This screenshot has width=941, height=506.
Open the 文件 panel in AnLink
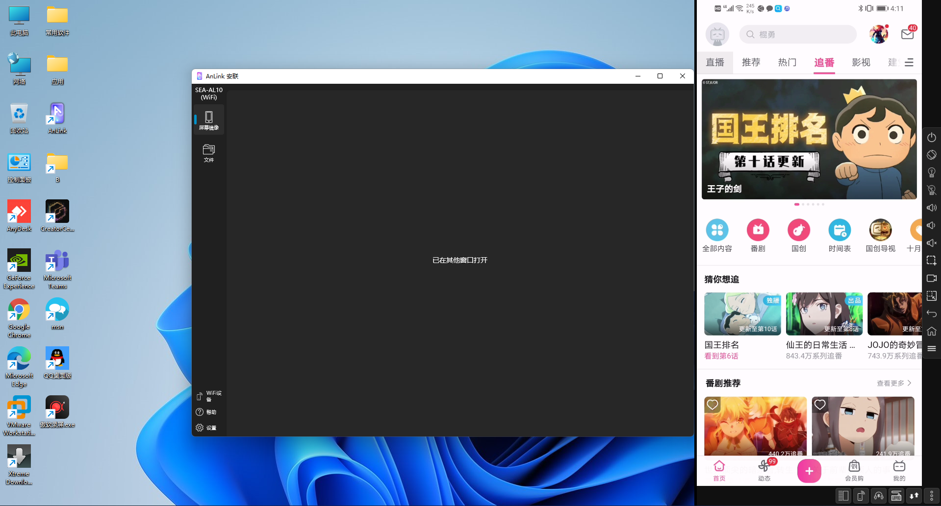(209, 153)
